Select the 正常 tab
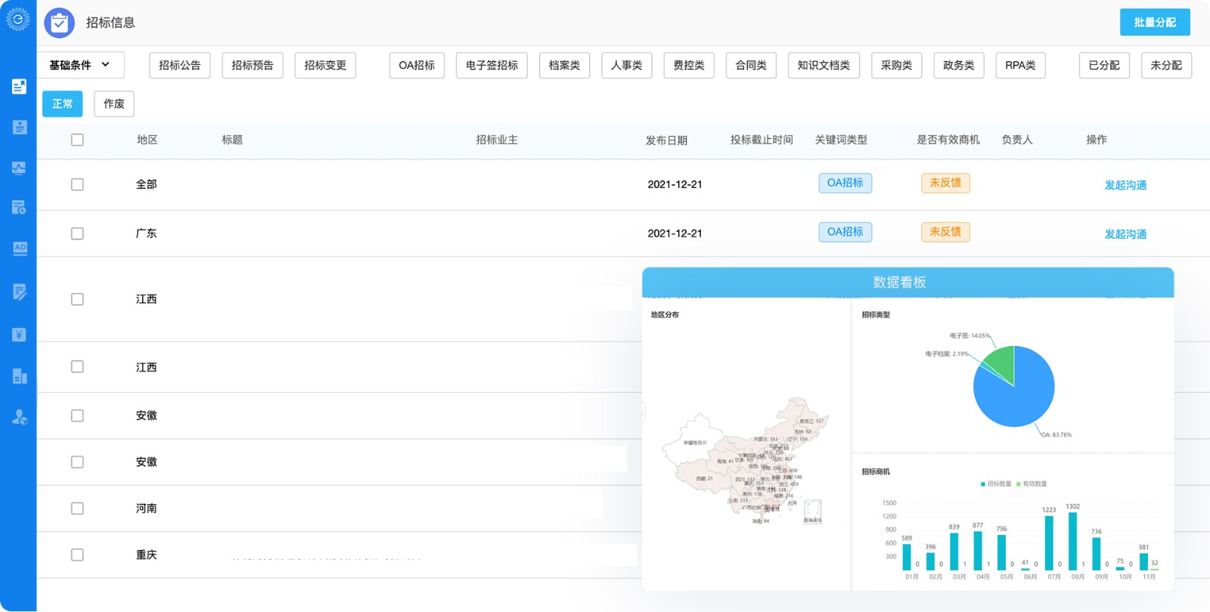Screen dimensions: 1210x612 (x=62, y=104)
